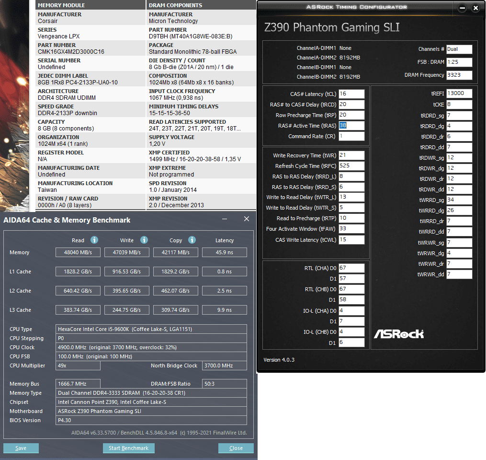Click the CPU Clock field showing 4900.0 MHz

pyautogui.click(x=151, y=347)
